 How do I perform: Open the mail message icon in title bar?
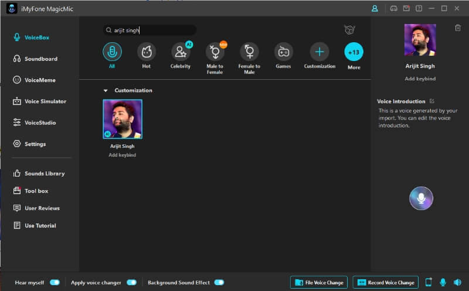[x=406, y=8]
